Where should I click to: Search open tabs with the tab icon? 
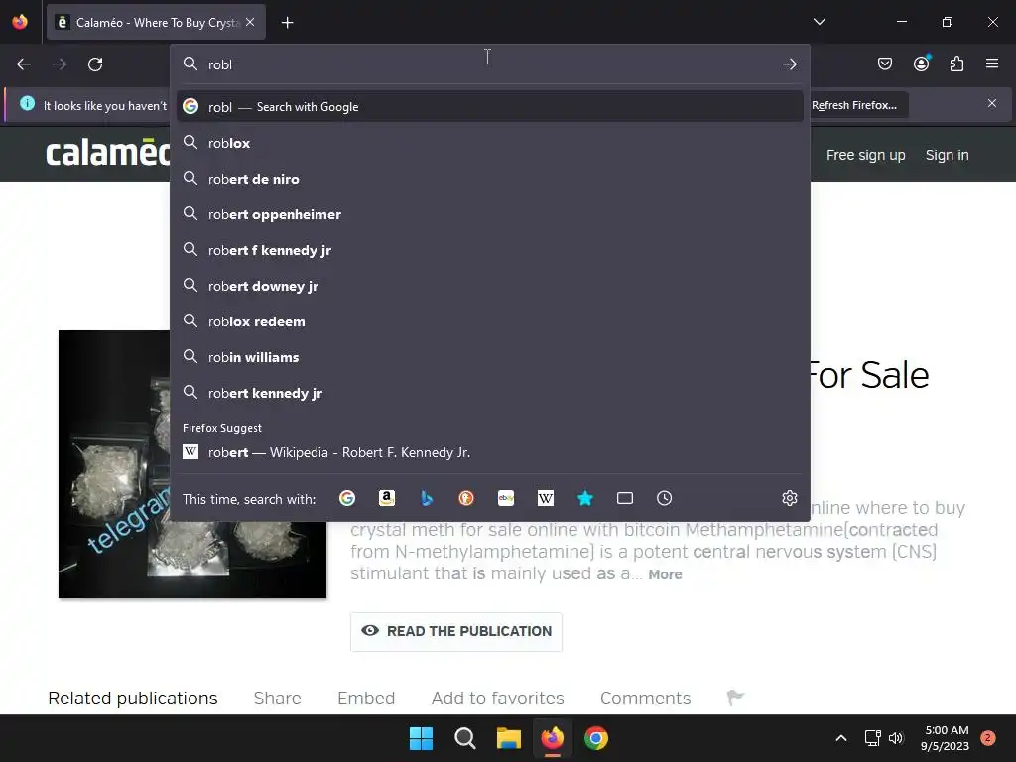click(625, 498)
